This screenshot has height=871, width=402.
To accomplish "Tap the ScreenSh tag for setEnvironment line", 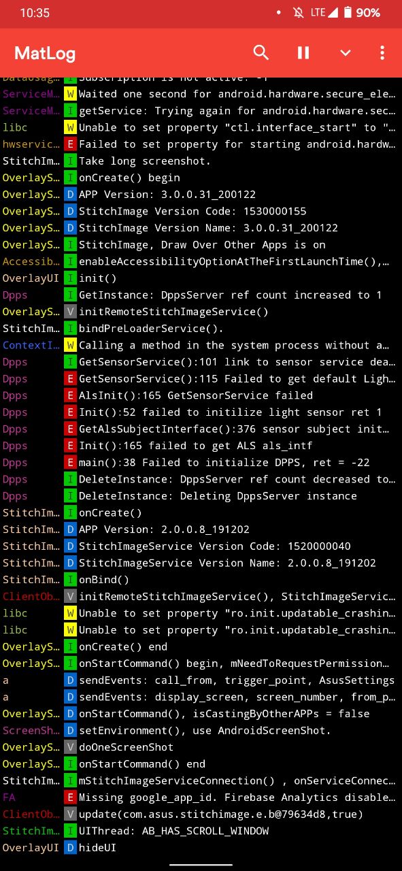I will click(x=31, y=730).
